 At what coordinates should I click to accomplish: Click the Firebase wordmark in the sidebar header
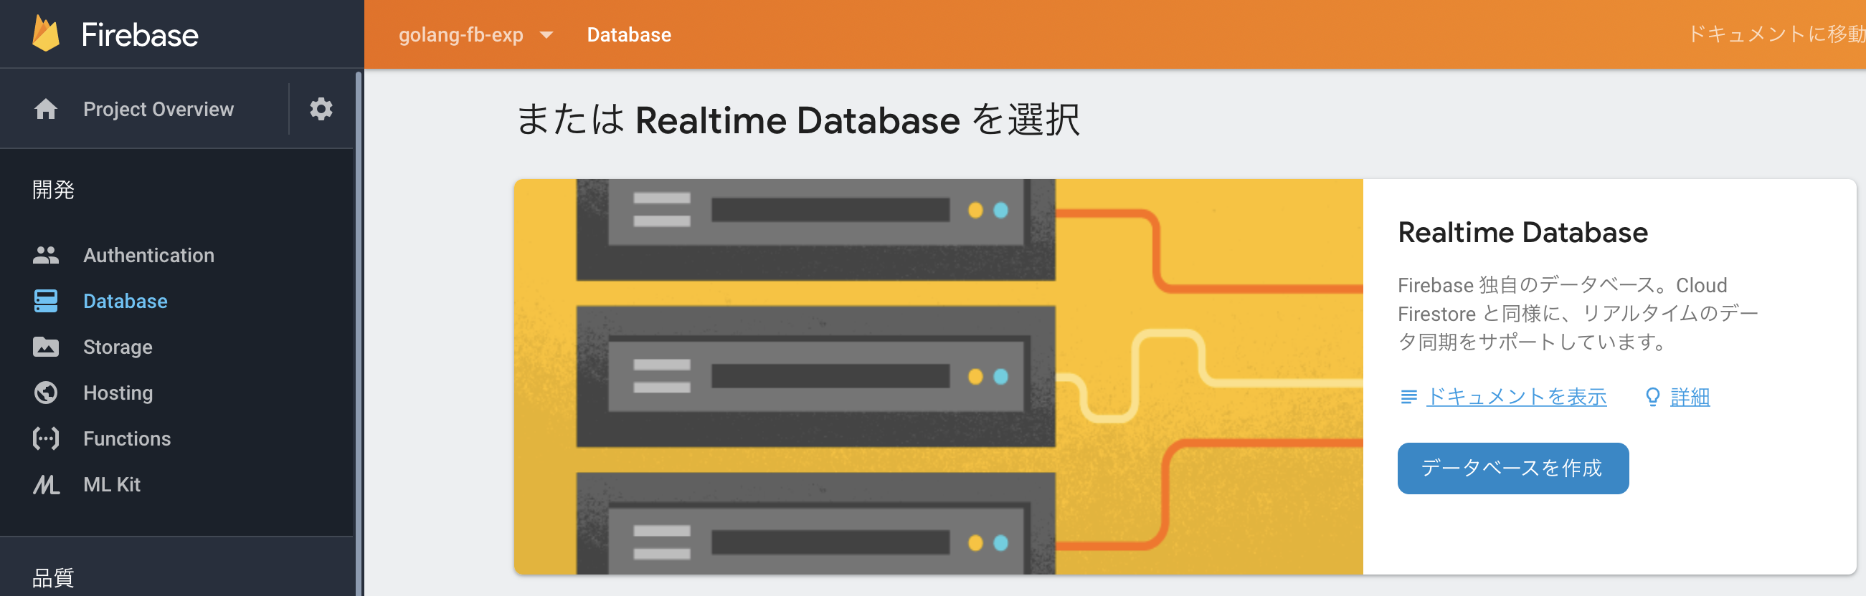click(x=140, y=34)
